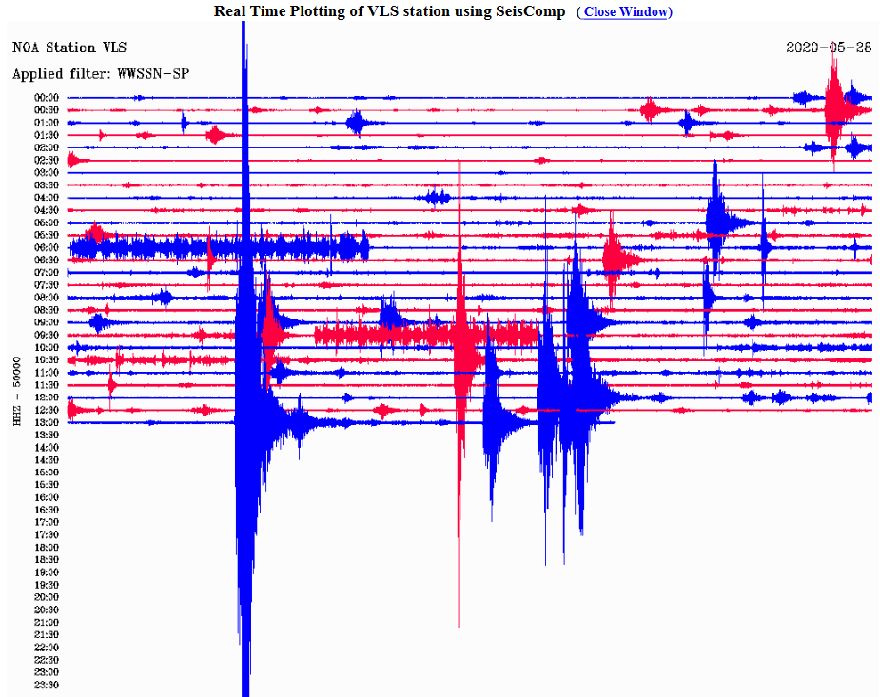Click the page title about real-time plotting
Image resolution: width=880 pixels, height=697 pixels.
pyautogui.click(x=389, y=11)
